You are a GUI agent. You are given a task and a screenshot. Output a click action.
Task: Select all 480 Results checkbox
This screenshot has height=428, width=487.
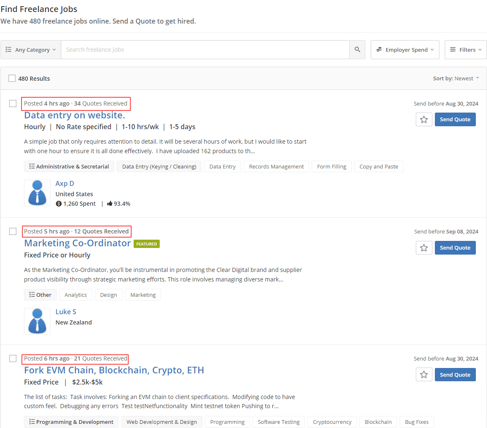(12, 78)
